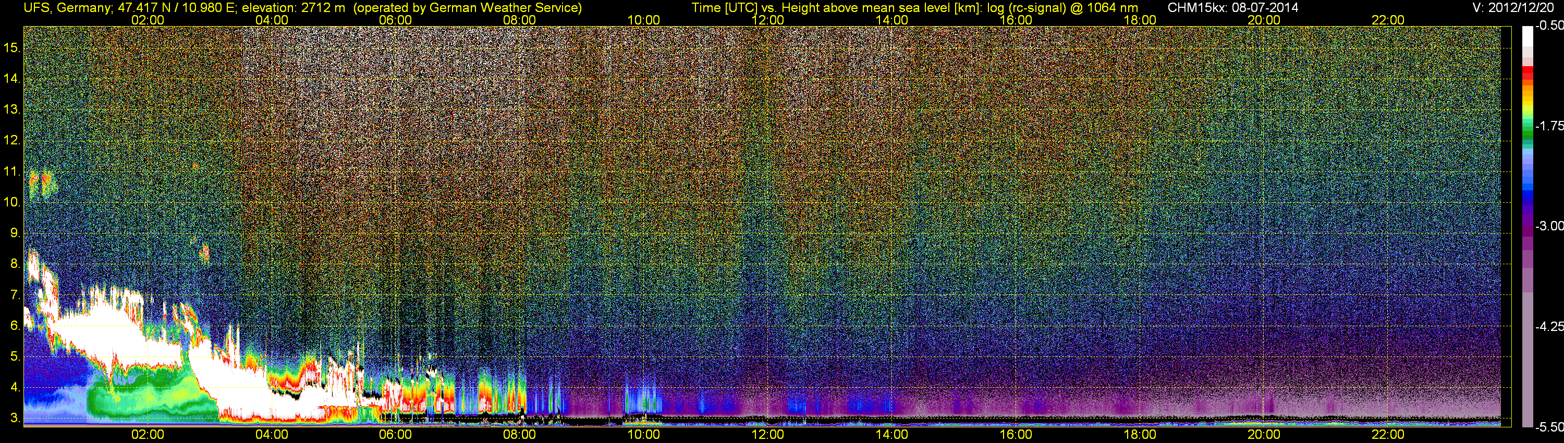1564x443 pixels.
Task: Click the 16:00 label on the lower time axis
Action: 1016,435
